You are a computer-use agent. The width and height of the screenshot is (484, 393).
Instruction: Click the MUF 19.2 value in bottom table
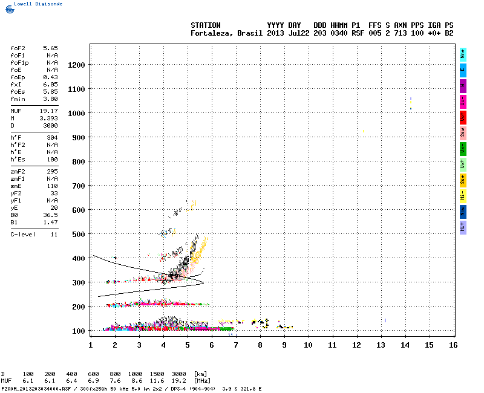178,381
